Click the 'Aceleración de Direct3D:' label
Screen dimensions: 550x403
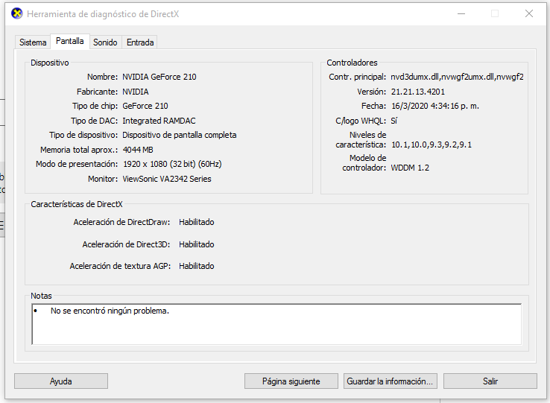(x=126, y=244)
